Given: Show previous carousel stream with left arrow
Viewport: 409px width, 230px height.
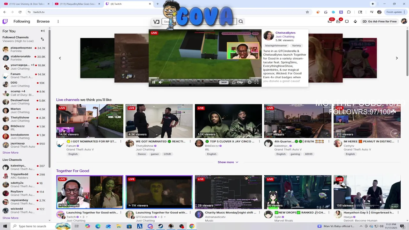Looking at the screenshot, I should tap(60, 58).
